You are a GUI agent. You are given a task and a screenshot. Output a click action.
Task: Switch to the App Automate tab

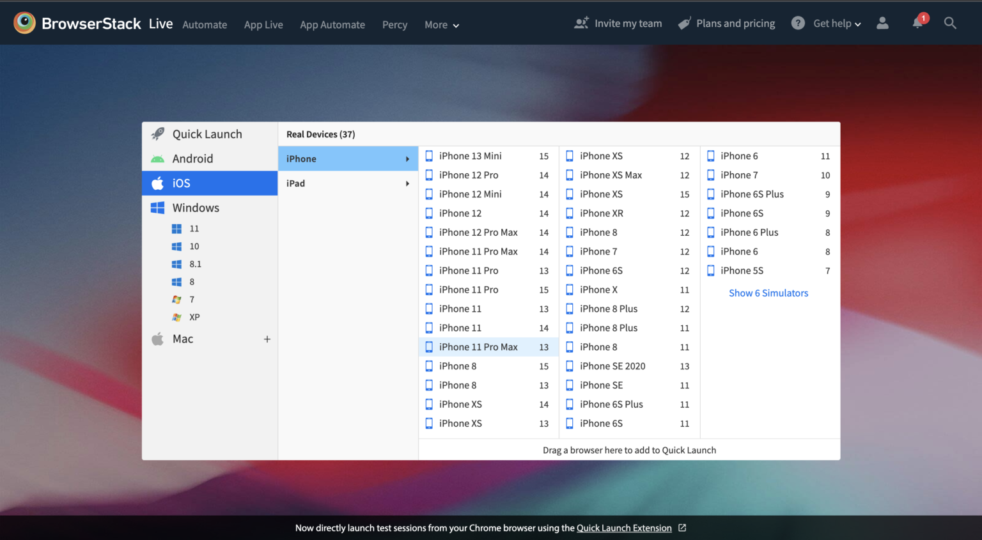pyautogui.click(x=332, y=25)
